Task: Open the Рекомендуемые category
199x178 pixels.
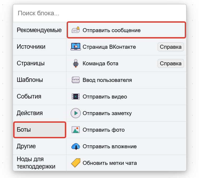Action: click(40, 30)
